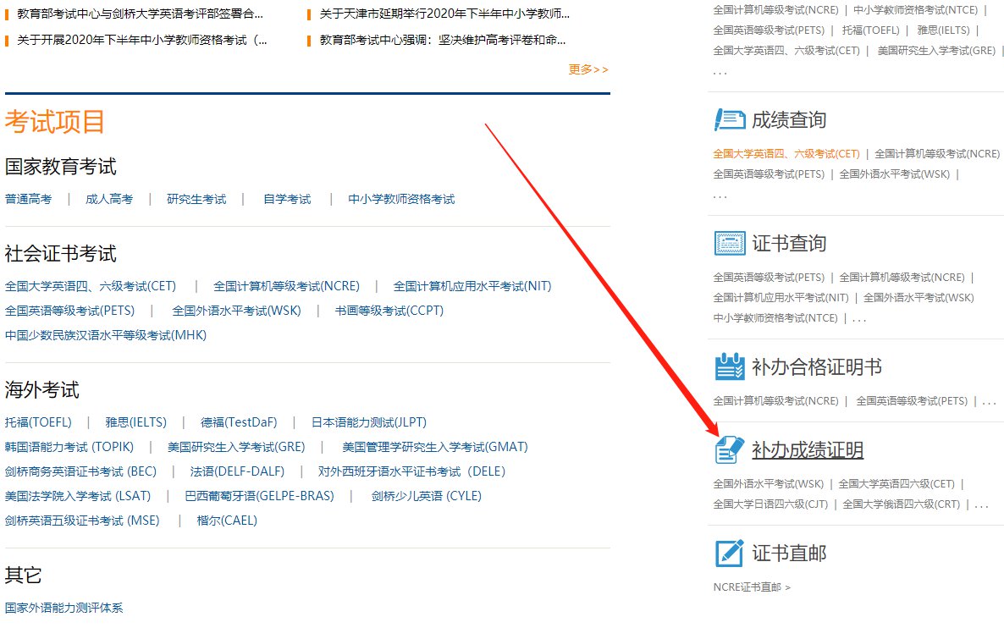
Task: Open 更多>> news link
Action: point(588,69)
